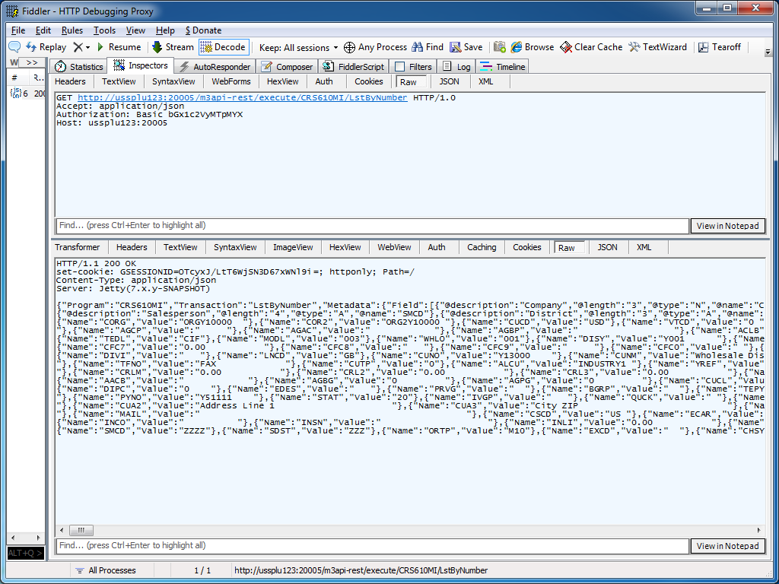Open the Rules menu
779x584 pixels.
tap(72, 30)
